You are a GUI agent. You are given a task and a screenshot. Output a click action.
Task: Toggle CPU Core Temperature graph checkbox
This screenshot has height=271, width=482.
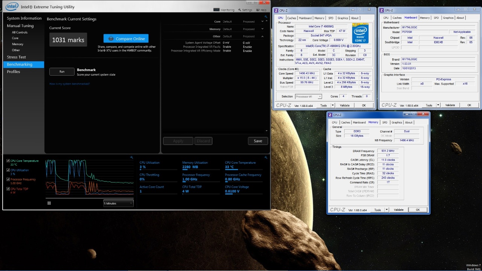8,161
